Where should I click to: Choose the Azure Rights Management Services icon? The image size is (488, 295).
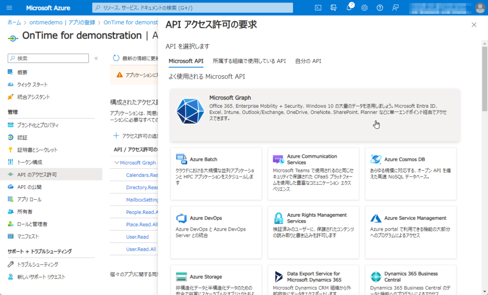278,218
